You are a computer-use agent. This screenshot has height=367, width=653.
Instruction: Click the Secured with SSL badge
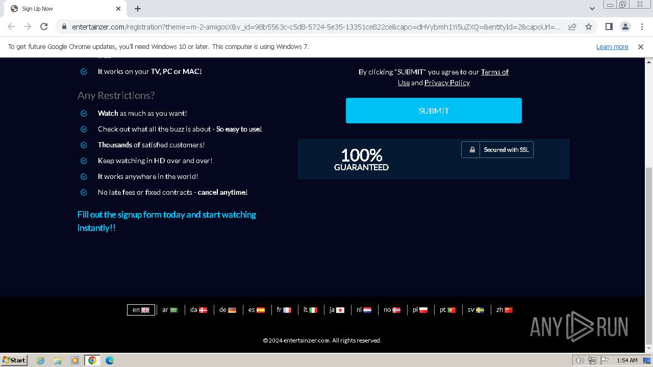[x=497, y=150]
